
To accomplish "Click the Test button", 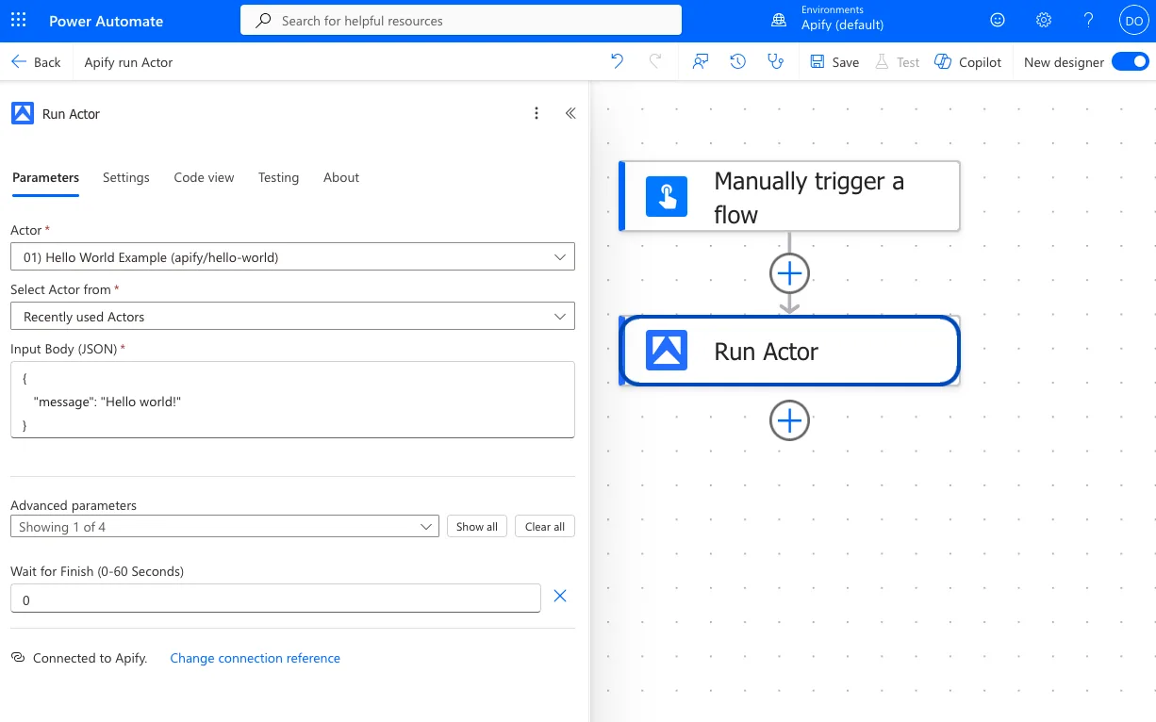I will coord(897,61).
